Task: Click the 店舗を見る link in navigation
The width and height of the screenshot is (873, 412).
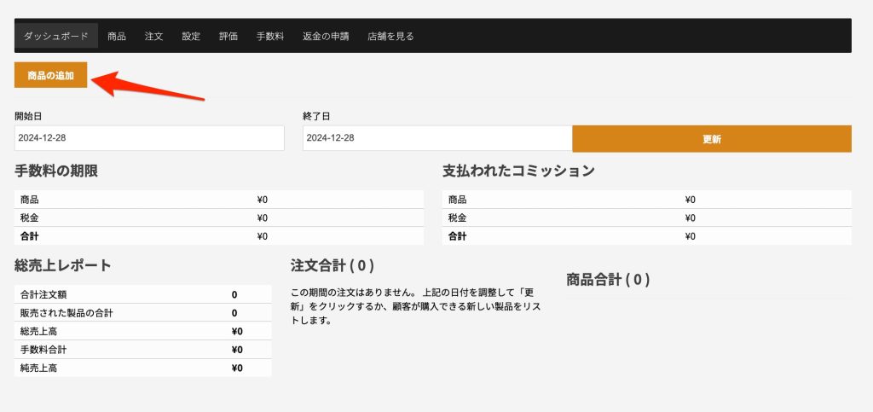Action: [x=390, y=36]
